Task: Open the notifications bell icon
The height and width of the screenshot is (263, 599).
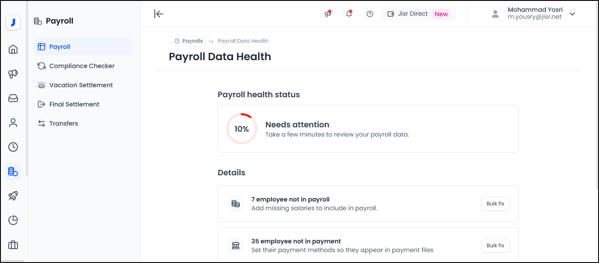Action: click(x=349, y=14)
